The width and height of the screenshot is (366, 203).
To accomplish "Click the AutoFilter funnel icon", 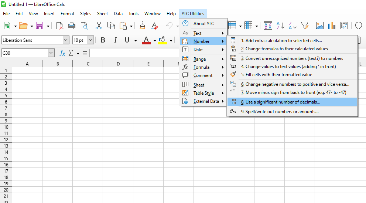I will pyautogui.click(x=305, y=26).
